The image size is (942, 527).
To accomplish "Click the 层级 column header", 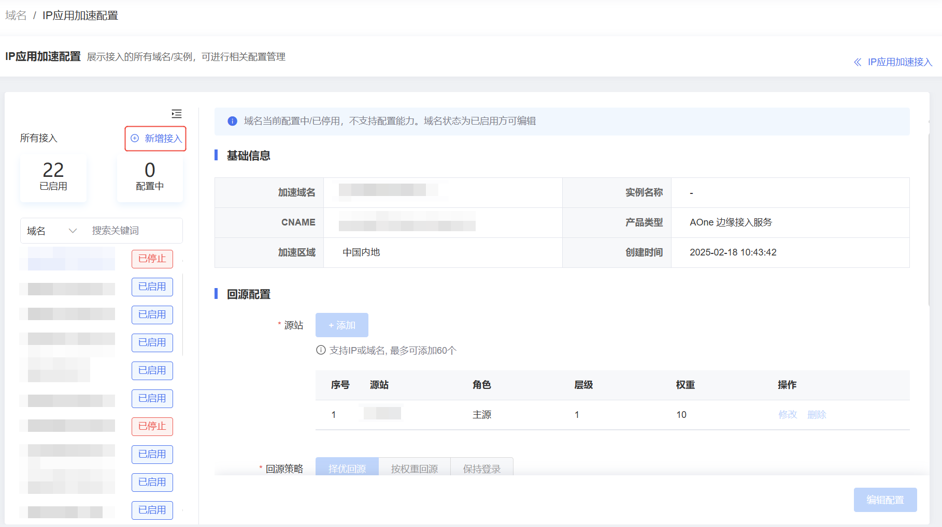I will (583, 385).
